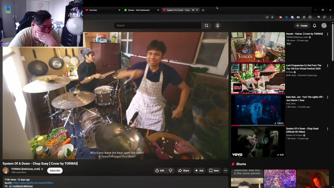The width and height of the screenshot is (334, 188).
Task: Open options for Kato feat. Jon video
Action: tap(327, 97)
